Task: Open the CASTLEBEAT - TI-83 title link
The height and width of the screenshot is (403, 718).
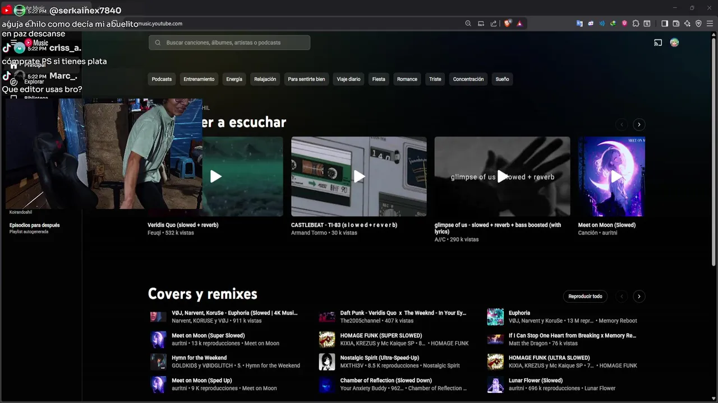Action: pyautogui.click(x=344, y=225)
